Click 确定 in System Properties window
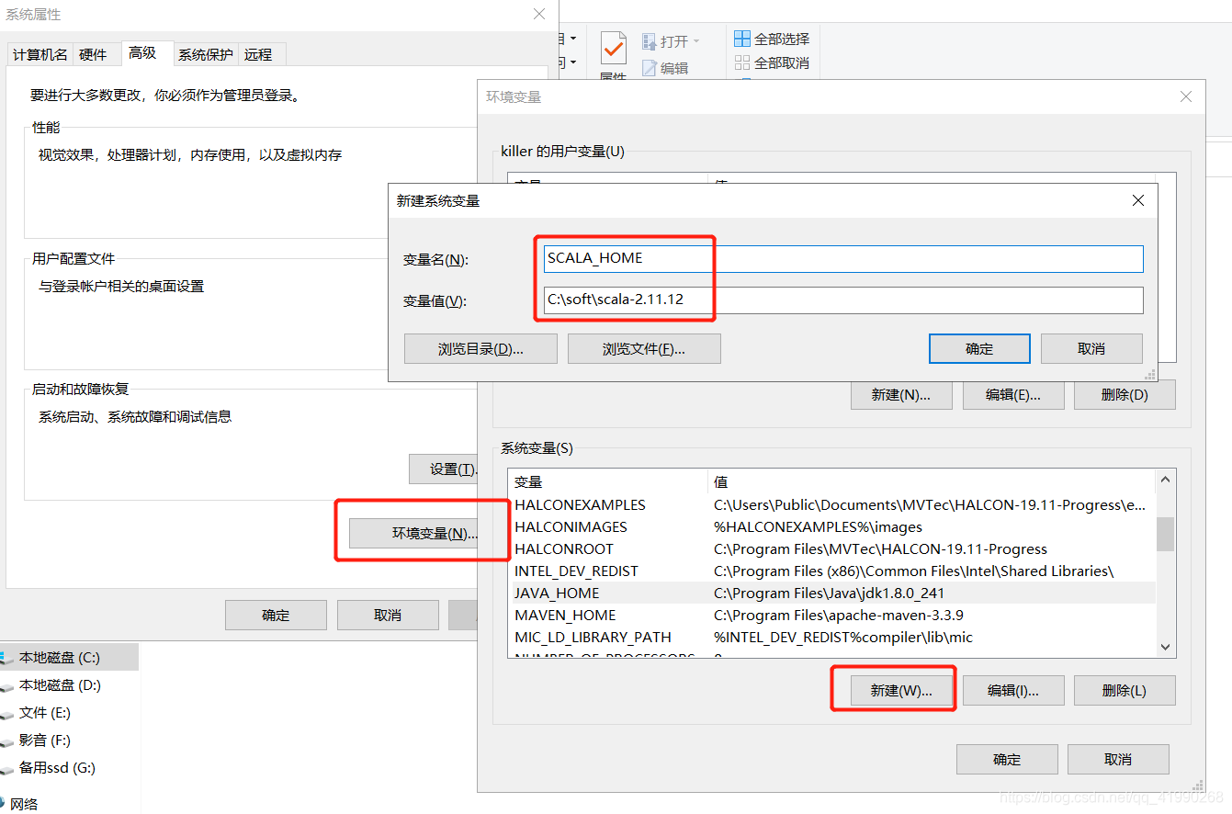Viewport: 1232px width, 814px height. pos(276,616)
